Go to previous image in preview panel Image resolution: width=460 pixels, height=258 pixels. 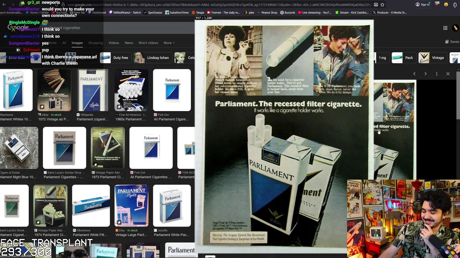click(x=414, y=74)
